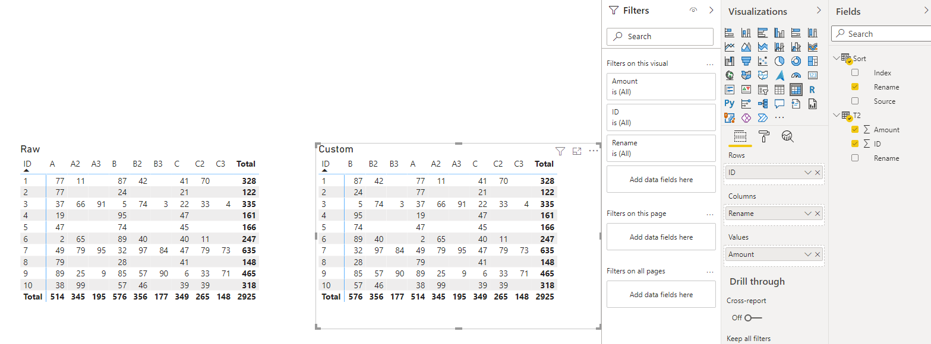Open ellipsis beside Filters on all pages
931x344 pixels.
709,271
